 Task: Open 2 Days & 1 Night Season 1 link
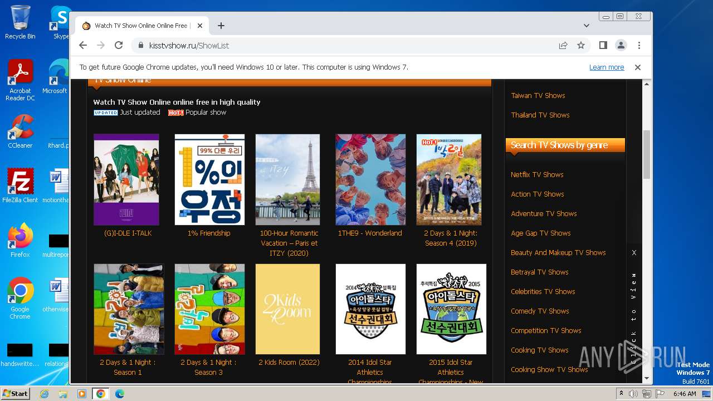[x=128, y=368]
